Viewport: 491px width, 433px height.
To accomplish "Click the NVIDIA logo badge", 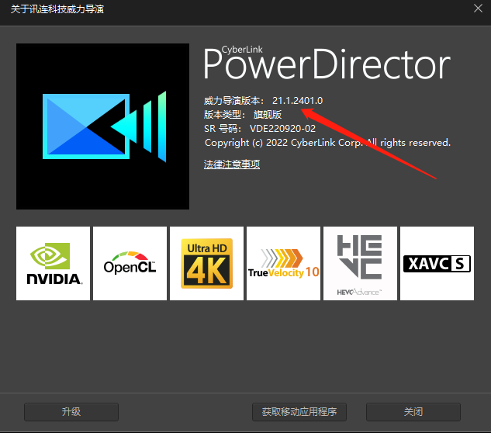I will [54, 263].
